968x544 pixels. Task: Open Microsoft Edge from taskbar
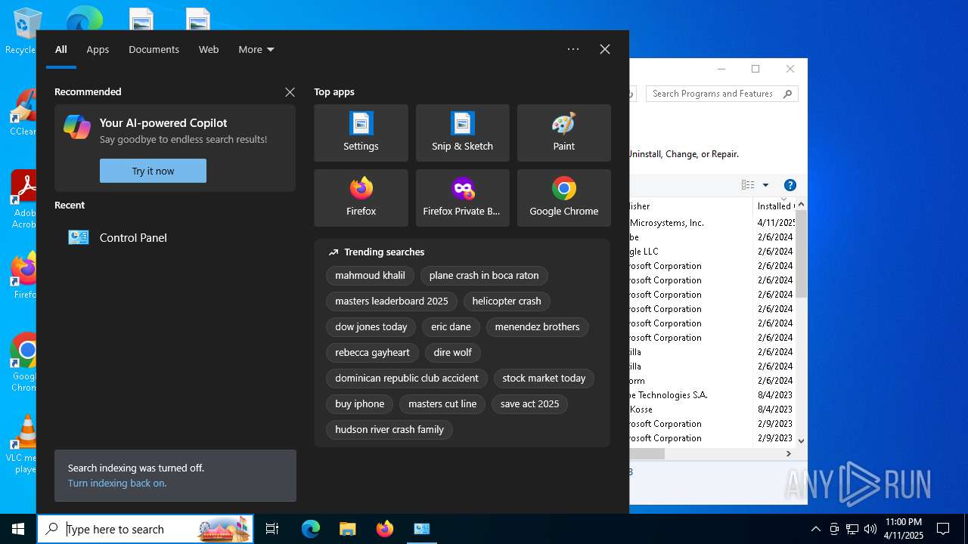click(311, 529)
